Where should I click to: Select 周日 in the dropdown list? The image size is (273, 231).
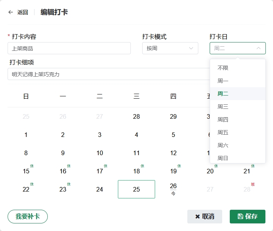[238, 158]
